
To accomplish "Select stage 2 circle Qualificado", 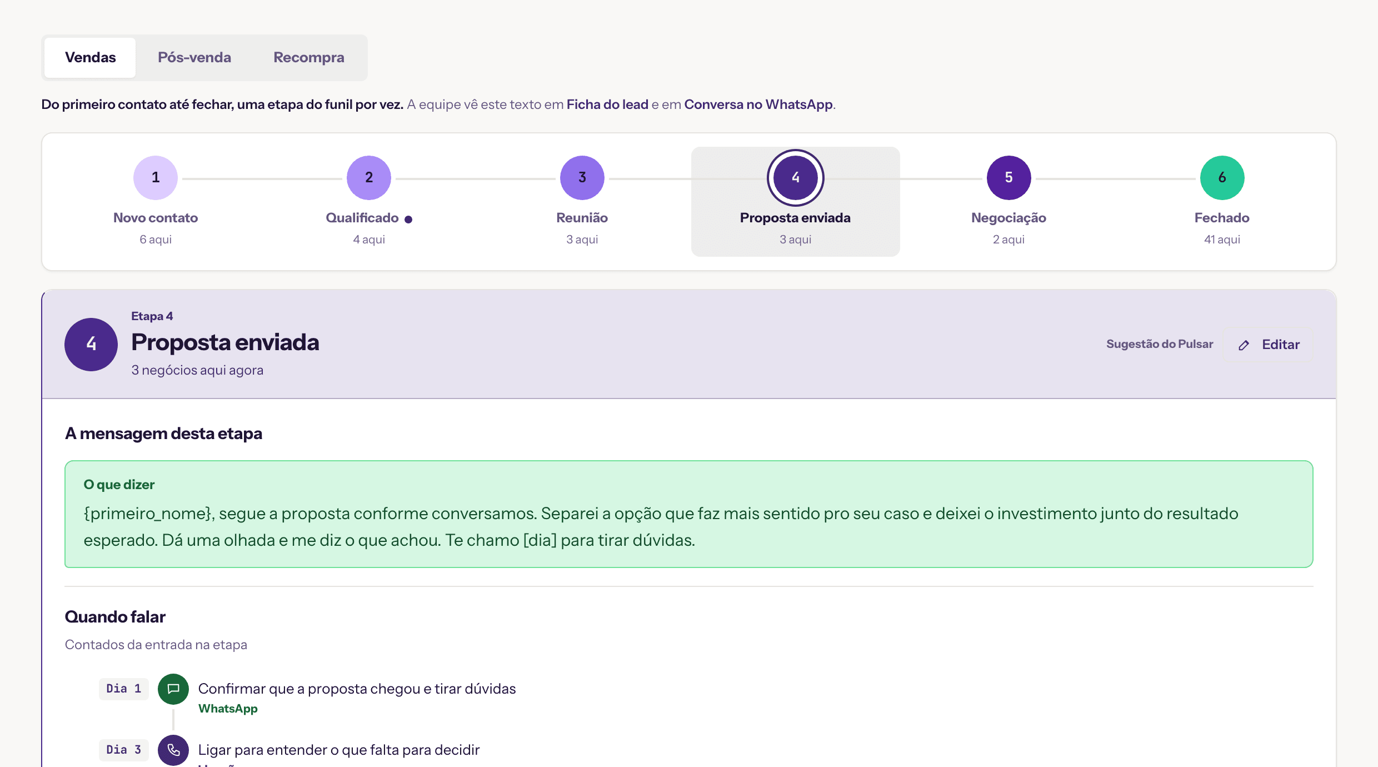I will 369,178.
